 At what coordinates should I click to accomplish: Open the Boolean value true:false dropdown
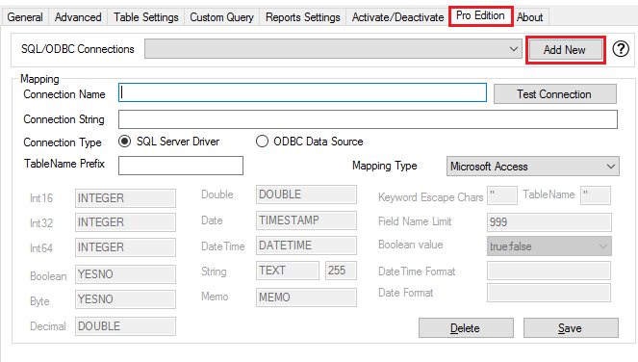(549, 246)
